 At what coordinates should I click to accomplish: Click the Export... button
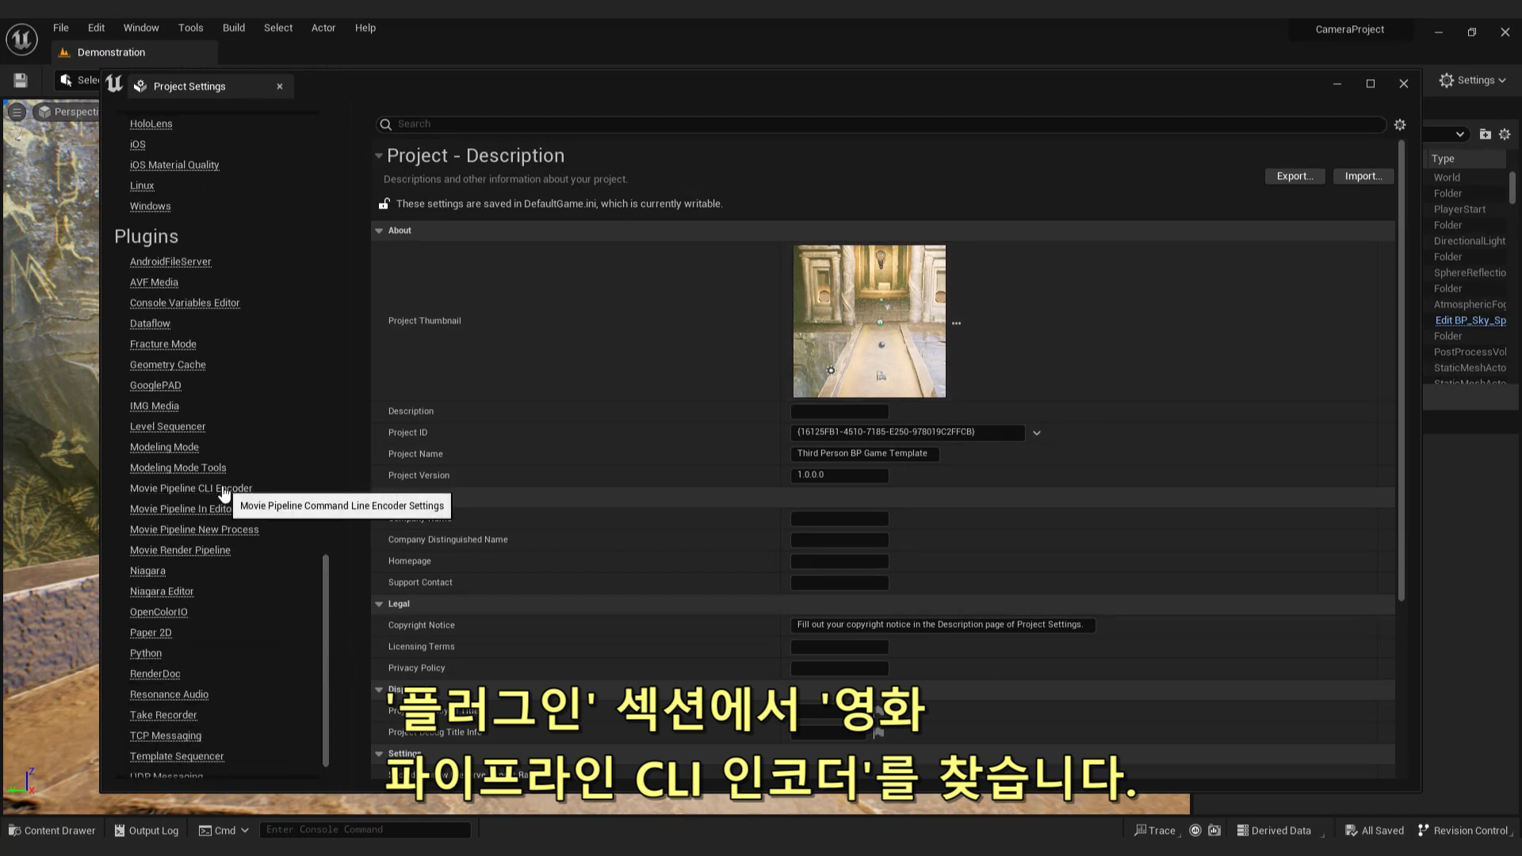click(x=1294, y=176)
